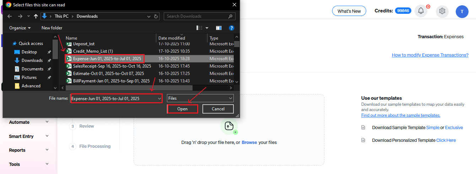The width and height of the screenshot is (476, 174).
Task: Expand the Tools sidebar menu
Action: 29,164
